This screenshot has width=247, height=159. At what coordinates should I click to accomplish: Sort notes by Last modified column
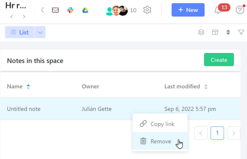205,86
